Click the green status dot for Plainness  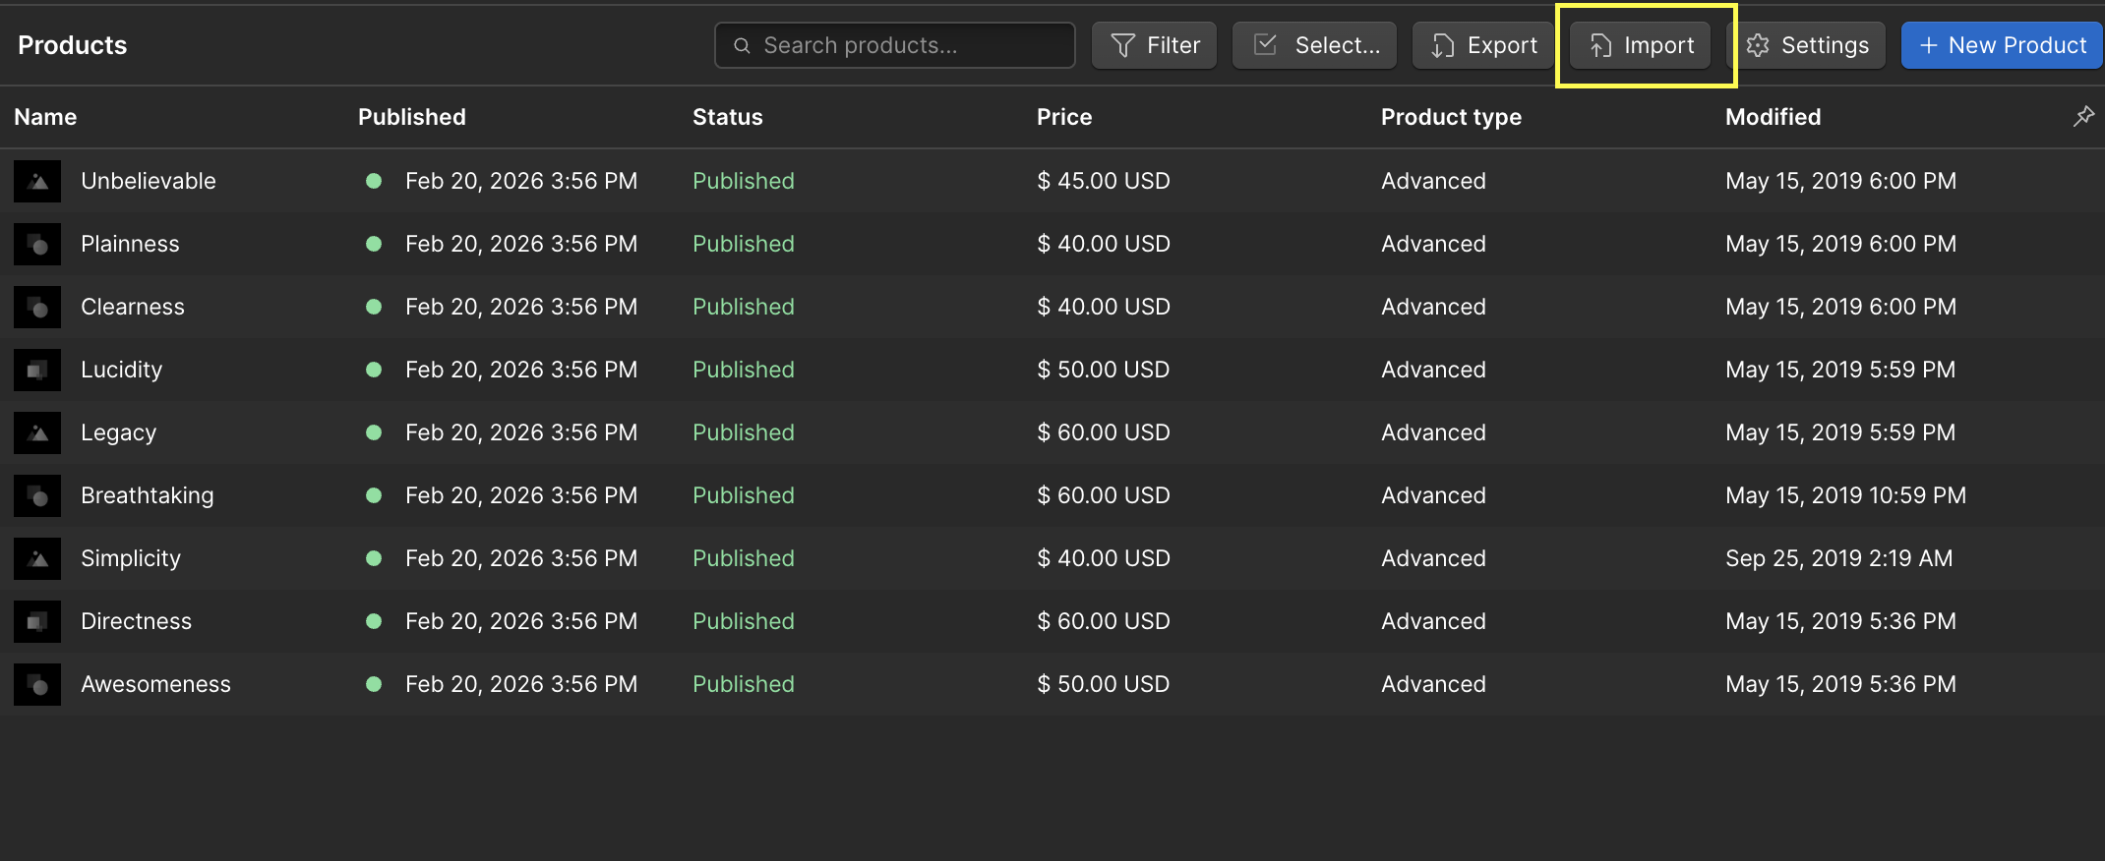tap(374, 244)
